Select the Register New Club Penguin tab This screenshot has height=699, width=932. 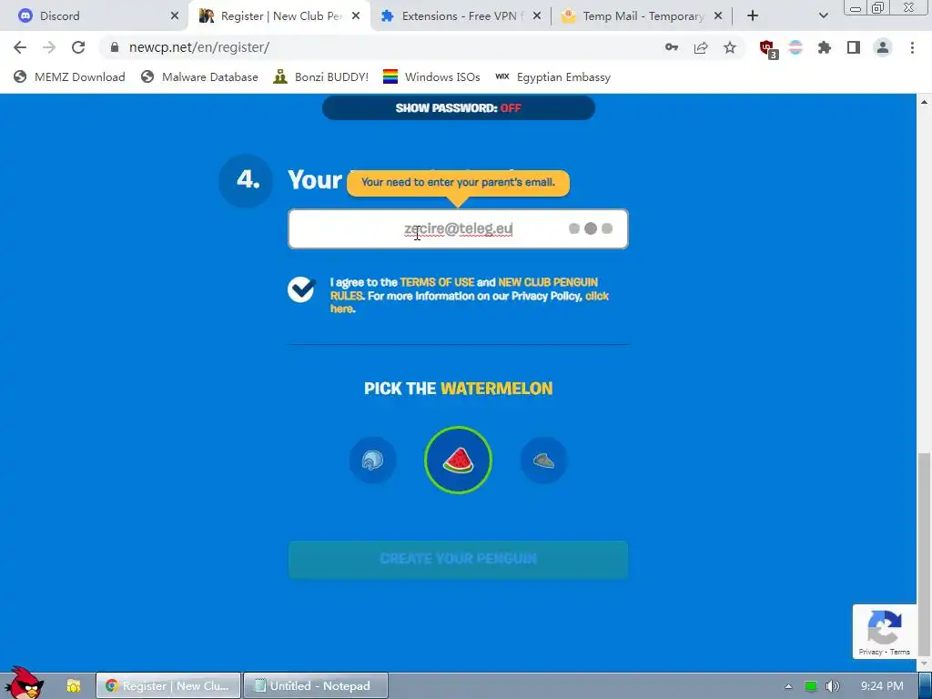pyautogui.click(x=279, y=16)
